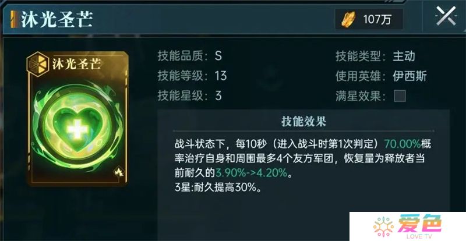Click the 伊西斯 hero name
Viewport: 466px width, 241px height.
click(x=409, y=76)
